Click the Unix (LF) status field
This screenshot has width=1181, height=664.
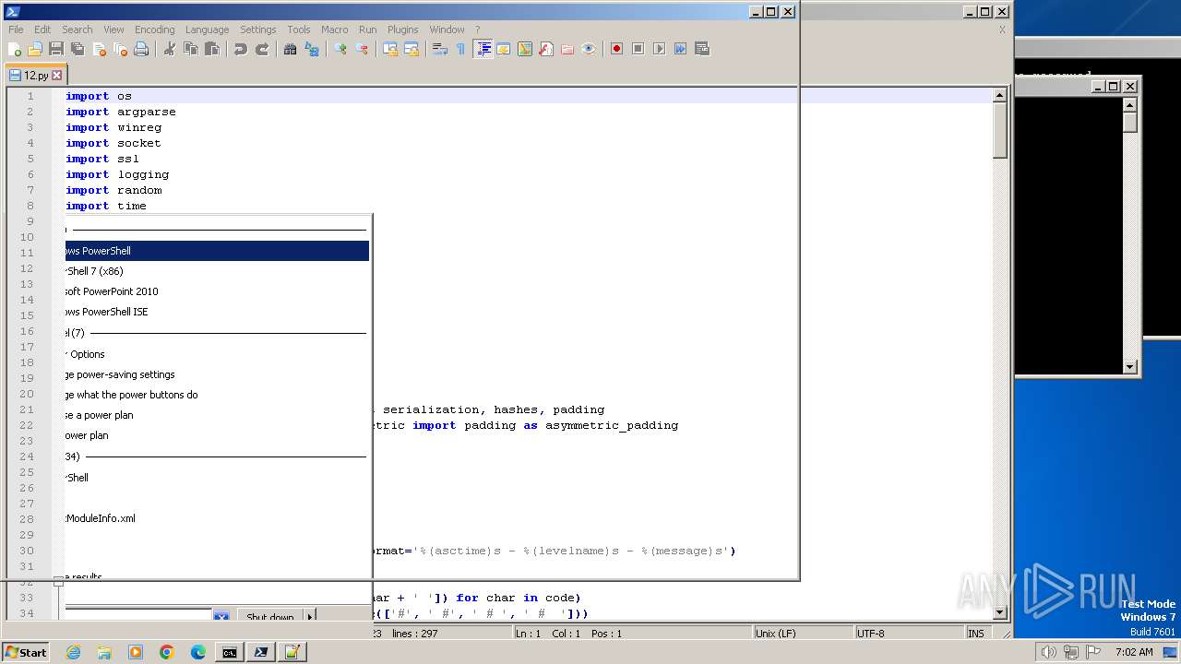point(803,634)
